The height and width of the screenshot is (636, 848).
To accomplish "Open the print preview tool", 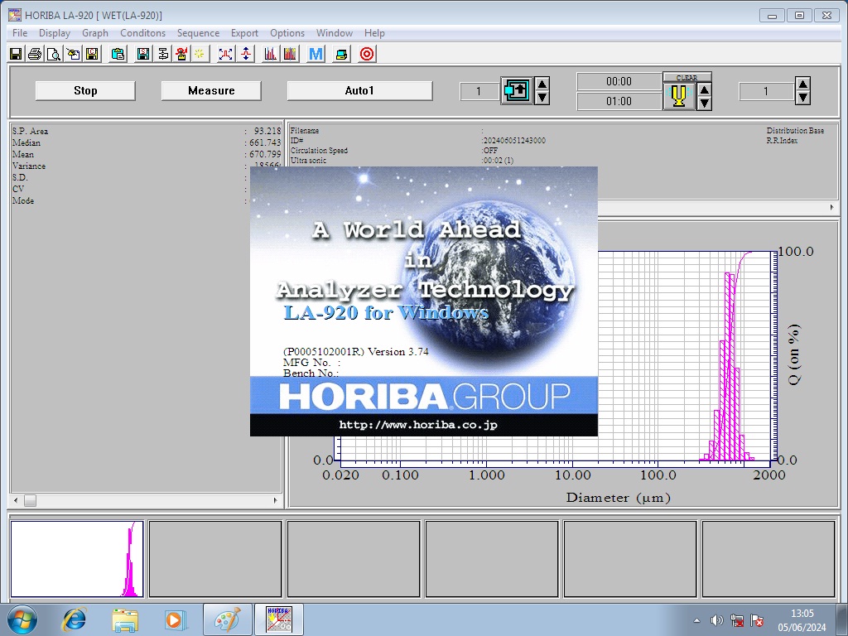I will [53, 53].
